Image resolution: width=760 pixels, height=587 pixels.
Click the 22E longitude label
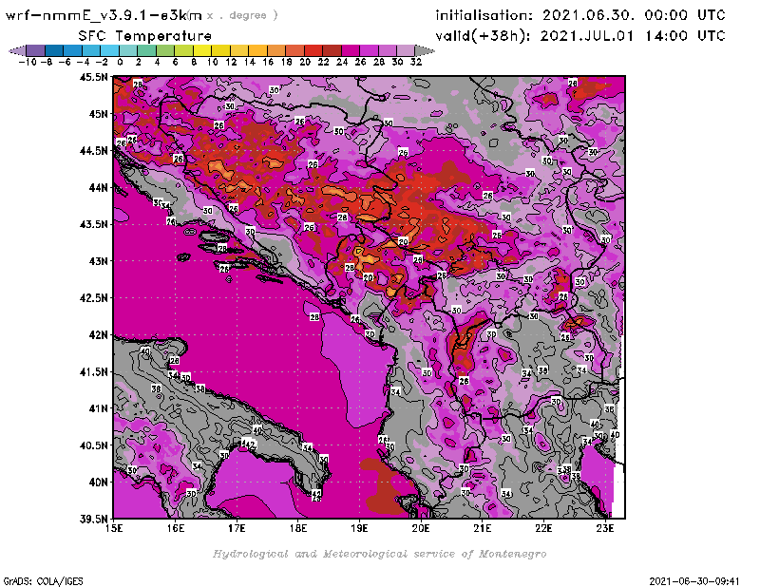543,528
